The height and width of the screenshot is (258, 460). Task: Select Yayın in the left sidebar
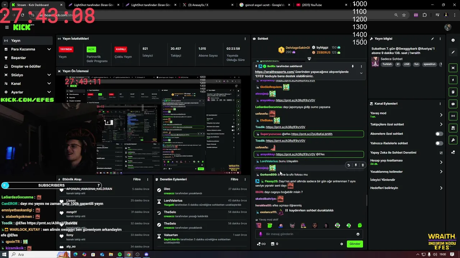(28, 40)
